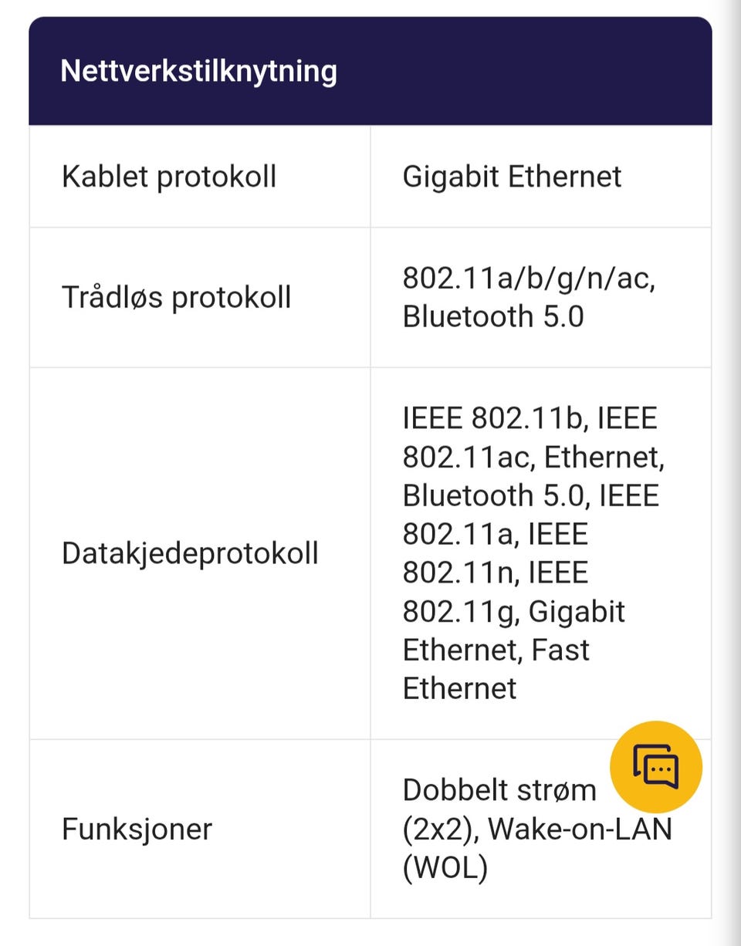Click the Gigabit Ethernet value cell
741x946 pixels.
pos(541,177)
